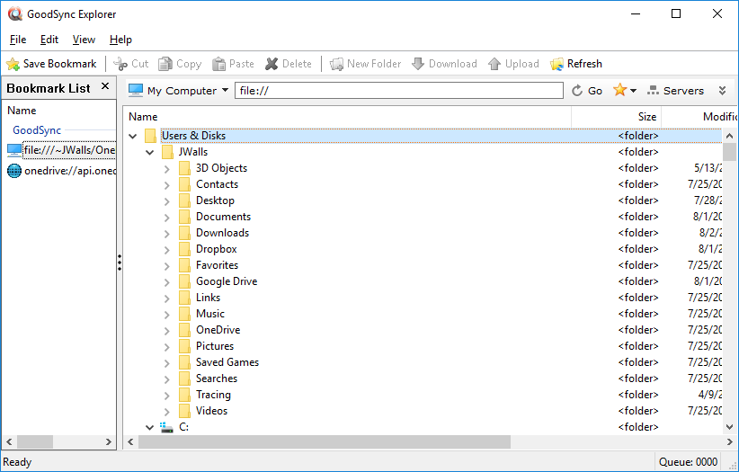Click the Cut scissors icon
Screen dimensions: 739x472
click(x=120, y=64)
